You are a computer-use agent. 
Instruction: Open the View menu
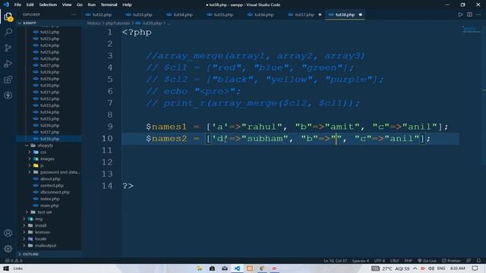tap(67, 5)
